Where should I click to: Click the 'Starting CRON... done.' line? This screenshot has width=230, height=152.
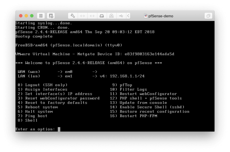pyautogui.click(x=43, y=28)
